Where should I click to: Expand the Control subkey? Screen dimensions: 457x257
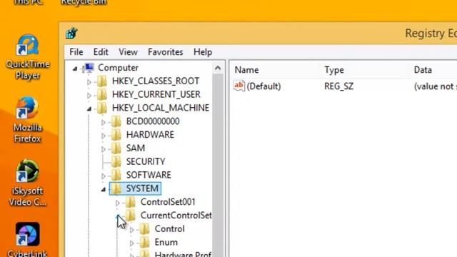[131, 230]
